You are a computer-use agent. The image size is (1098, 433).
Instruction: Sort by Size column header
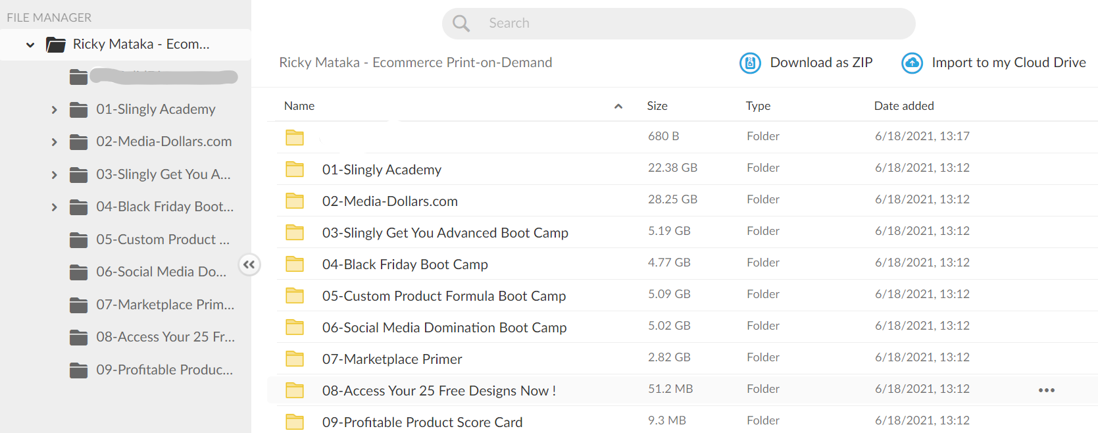[x=657, y=106]
